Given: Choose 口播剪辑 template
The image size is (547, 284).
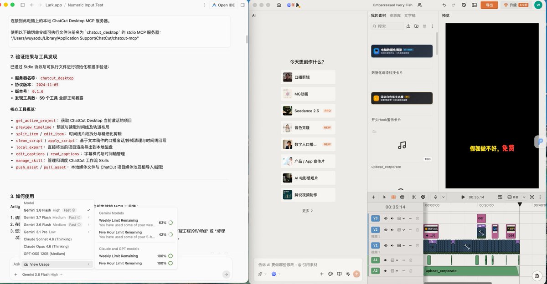Looking at the screenshot, I should (308, 77).
